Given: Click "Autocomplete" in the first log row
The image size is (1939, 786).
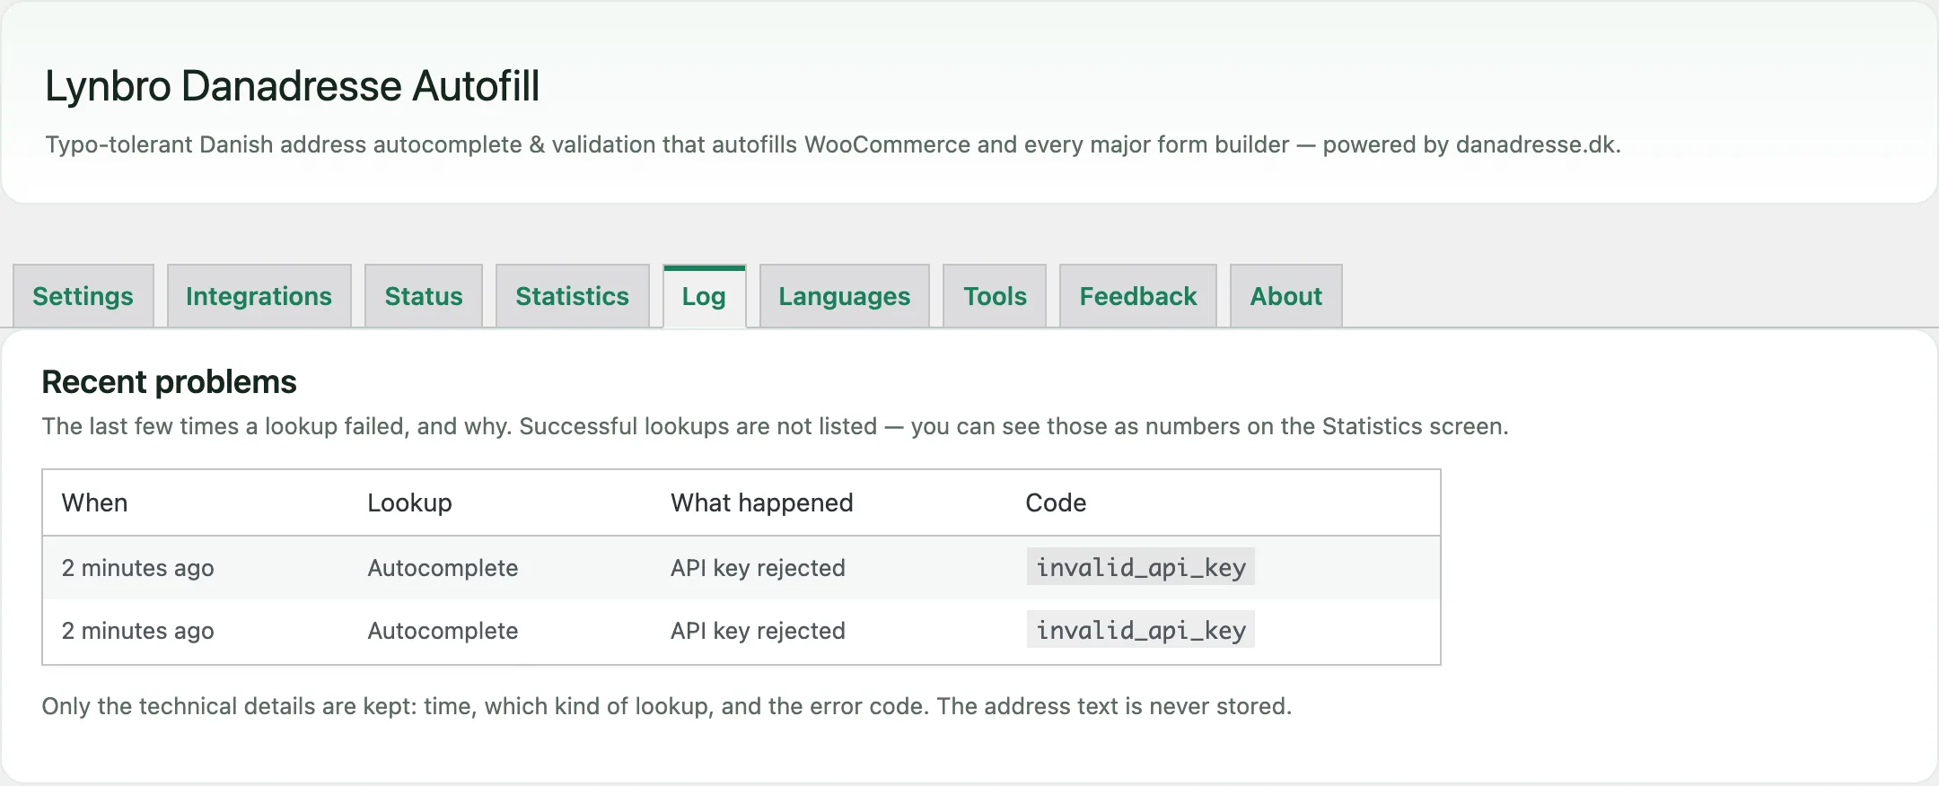Looking at the screenshot, I should 443,568.
